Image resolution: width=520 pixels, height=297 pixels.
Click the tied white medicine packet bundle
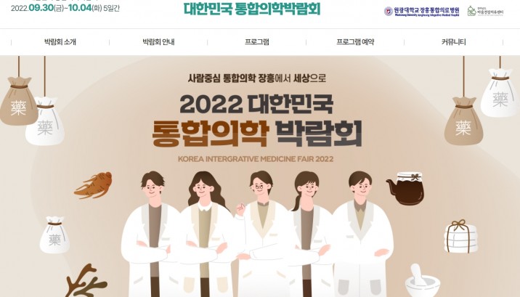[460, 236]
